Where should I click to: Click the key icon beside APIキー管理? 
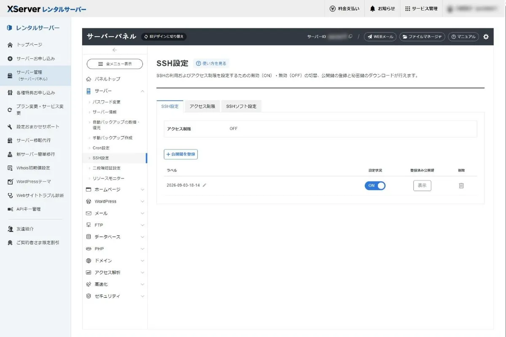[x=10, y=209]
